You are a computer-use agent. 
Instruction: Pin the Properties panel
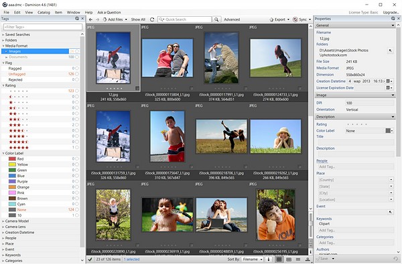coord(393,19)
